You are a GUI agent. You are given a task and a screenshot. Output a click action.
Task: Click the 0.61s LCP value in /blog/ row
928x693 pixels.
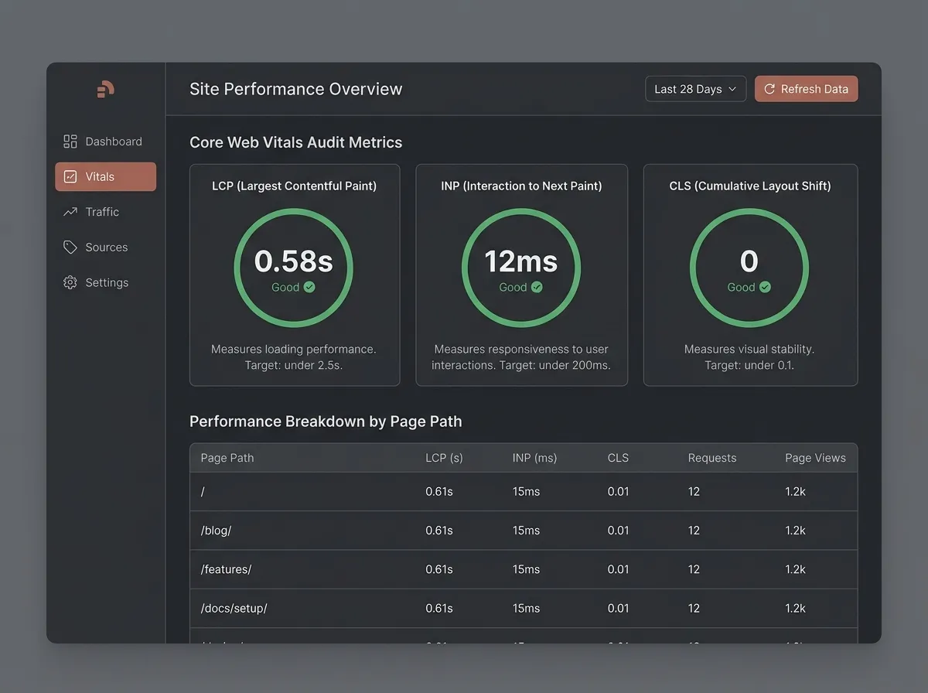(x=439, y=531)
